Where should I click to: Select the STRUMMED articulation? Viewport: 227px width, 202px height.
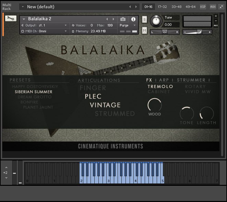tap(115, 114)
